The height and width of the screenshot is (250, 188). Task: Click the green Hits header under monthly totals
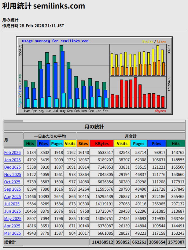[176, 144]
